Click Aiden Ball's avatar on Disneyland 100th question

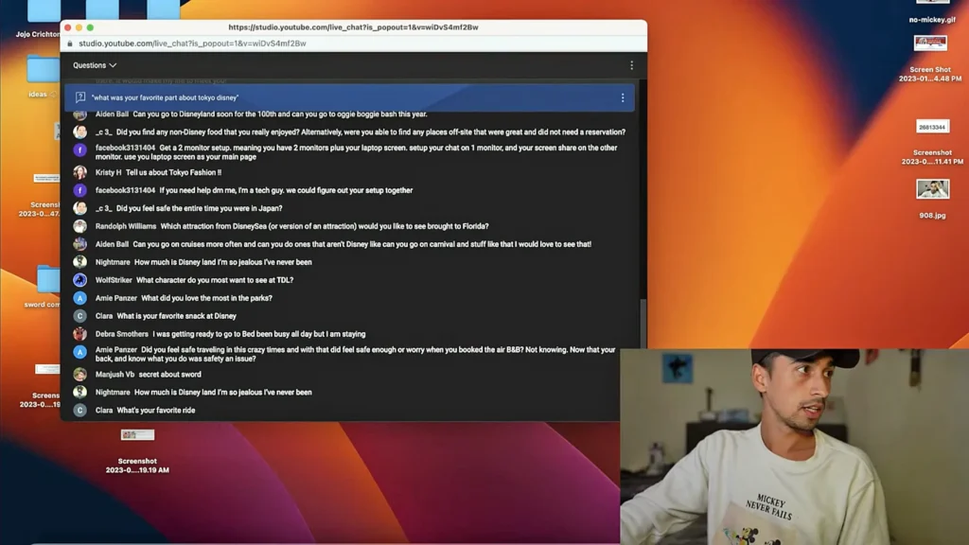[x=79, y=114]
